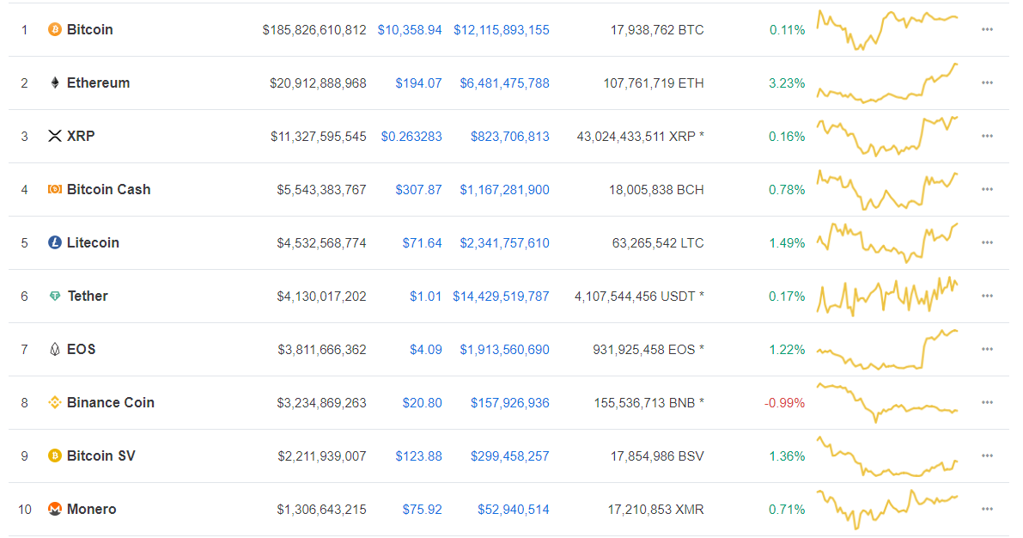Viewport: 1023px width, 538px height.
Task: Click EOS volume $1,913,560,690
Action: 505,350
